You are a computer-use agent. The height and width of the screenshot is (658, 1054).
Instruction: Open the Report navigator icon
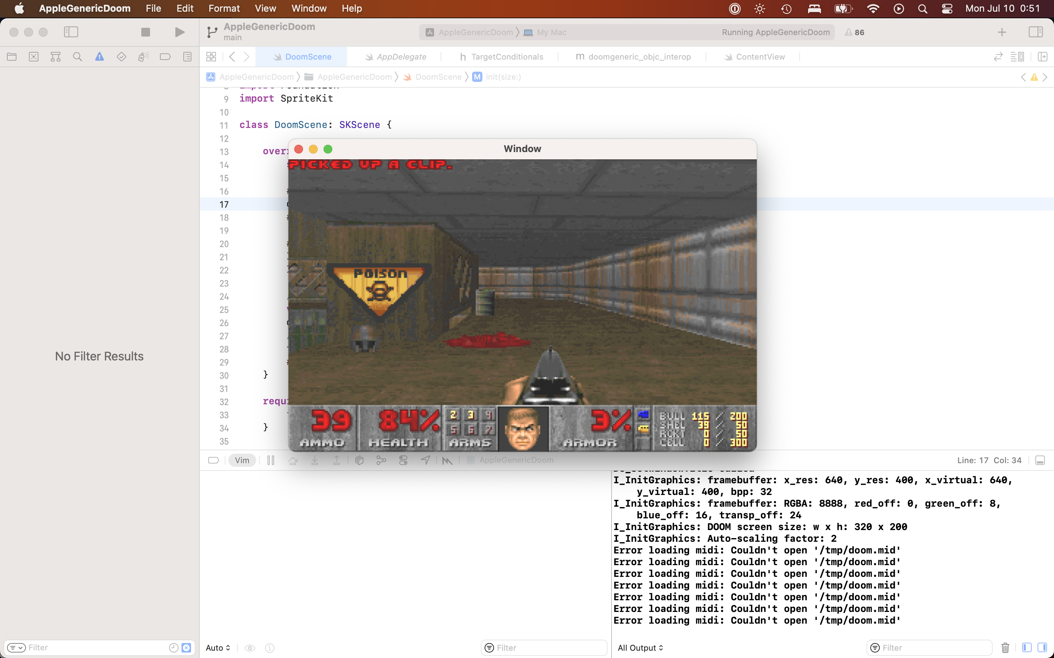tap(187, 57)
